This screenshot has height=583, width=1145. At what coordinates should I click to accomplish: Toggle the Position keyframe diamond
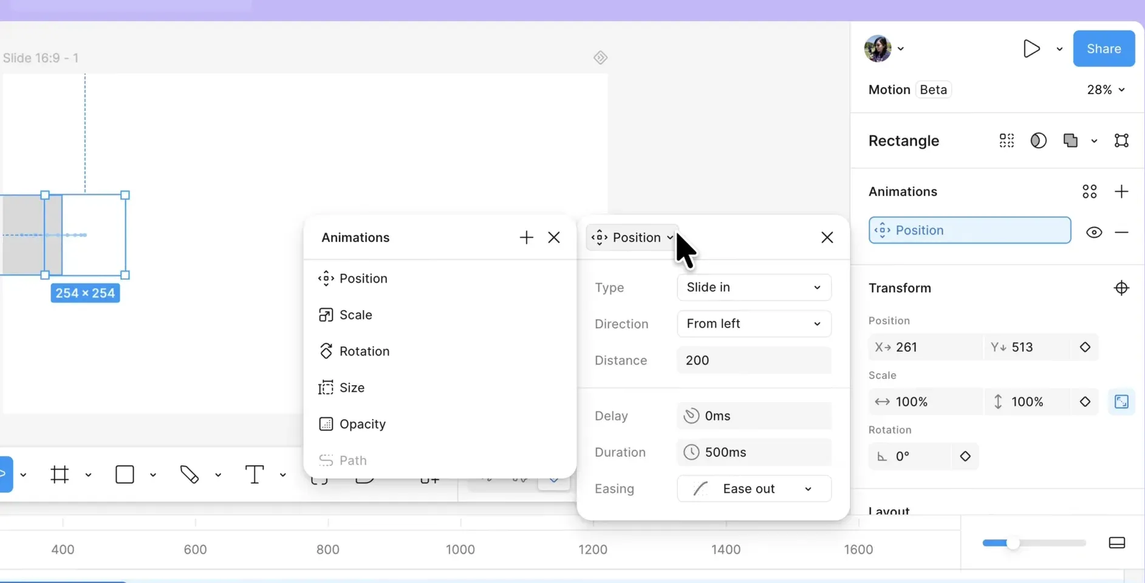click(x=1085, y=347)
